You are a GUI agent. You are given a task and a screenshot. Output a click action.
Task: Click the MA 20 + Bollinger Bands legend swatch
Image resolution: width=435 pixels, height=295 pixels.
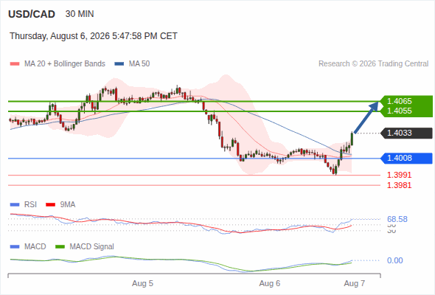click(x=15, y=64)
